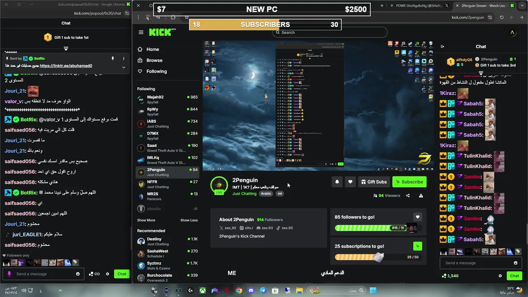The image size is (528, 297).
Task: Open the Kick hamburger sidebar menu
Action: point(141,32)
